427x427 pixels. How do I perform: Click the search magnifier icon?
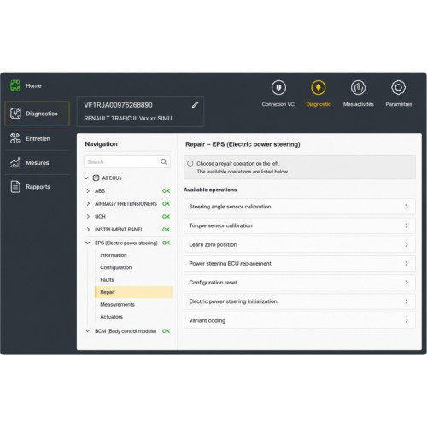coord(164,161)
